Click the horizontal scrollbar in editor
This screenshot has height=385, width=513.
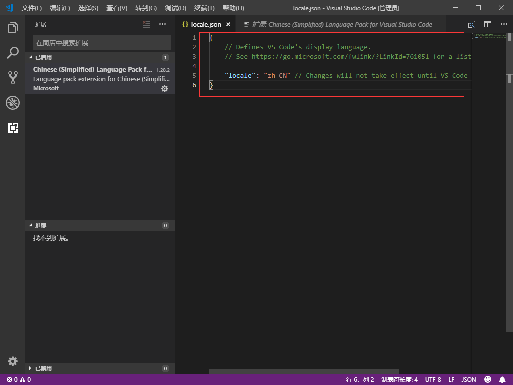click(x=304, y=371)
